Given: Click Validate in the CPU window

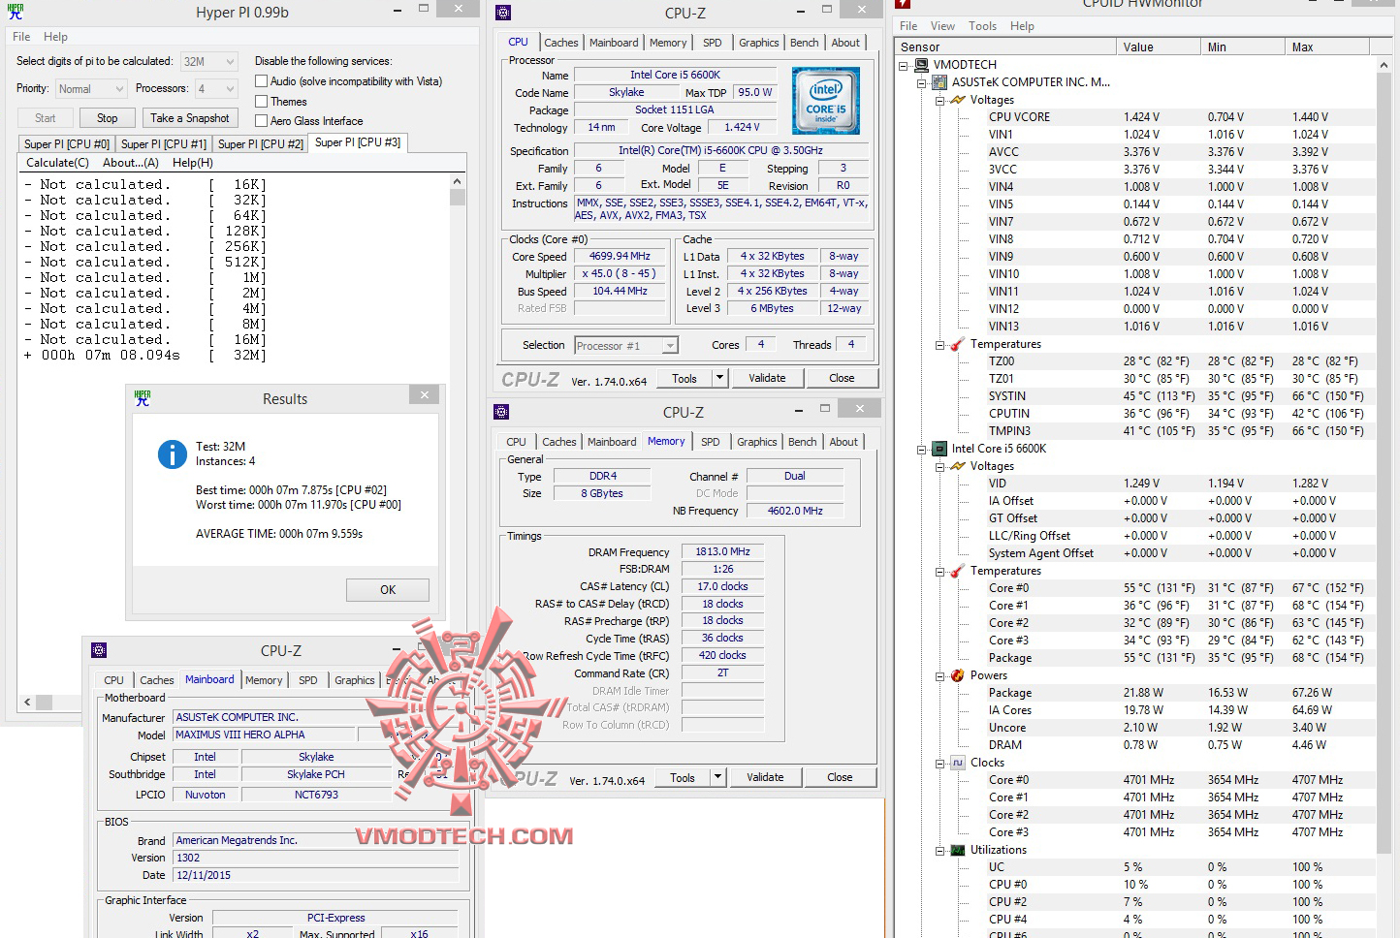Looking at the screenshot, I should point(767,378).
